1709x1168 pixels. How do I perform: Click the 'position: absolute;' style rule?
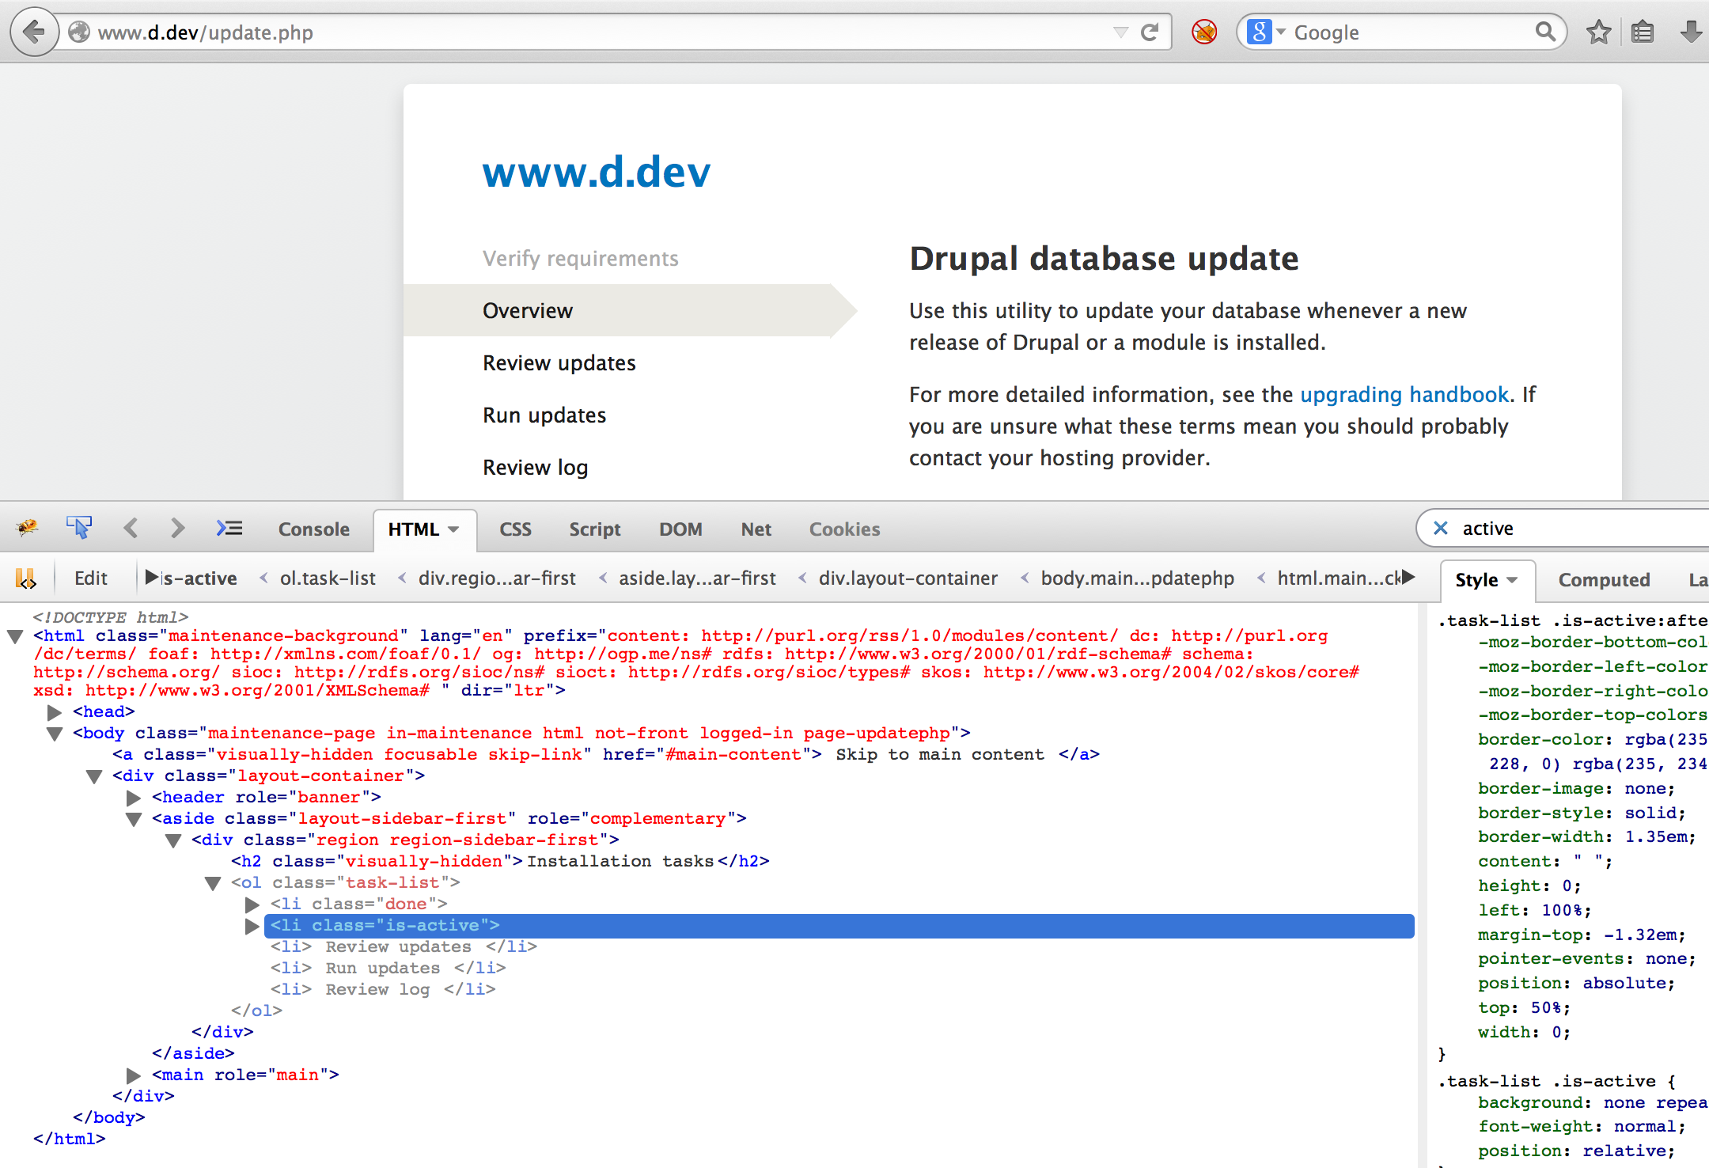point(1576,983)
